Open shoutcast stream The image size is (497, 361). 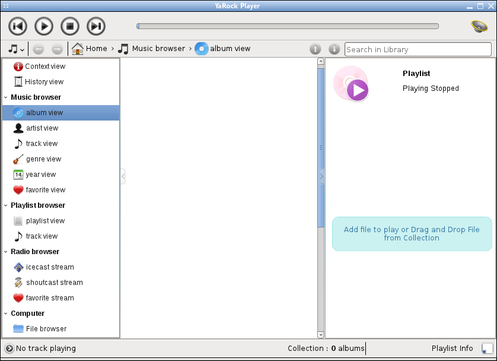tap(61, 283)
